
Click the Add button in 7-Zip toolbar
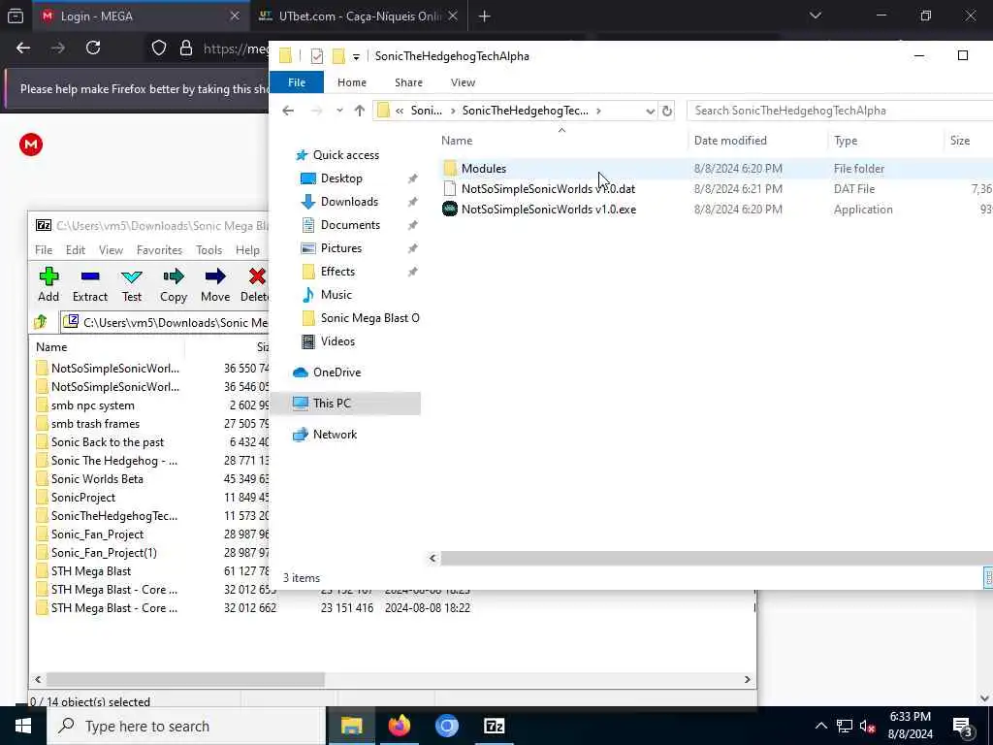[48, 284]
